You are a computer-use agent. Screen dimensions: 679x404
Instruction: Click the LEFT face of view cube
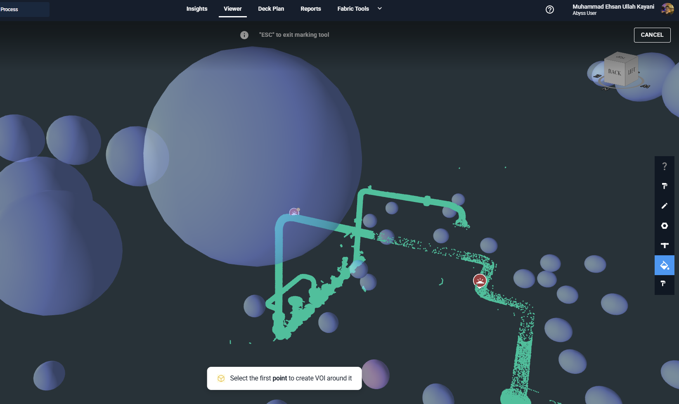pyautogui.click(x=631, y=71)
